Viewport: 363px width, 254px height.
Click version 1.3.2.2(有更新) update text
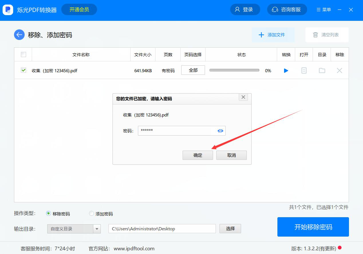(x=313, y=249)
